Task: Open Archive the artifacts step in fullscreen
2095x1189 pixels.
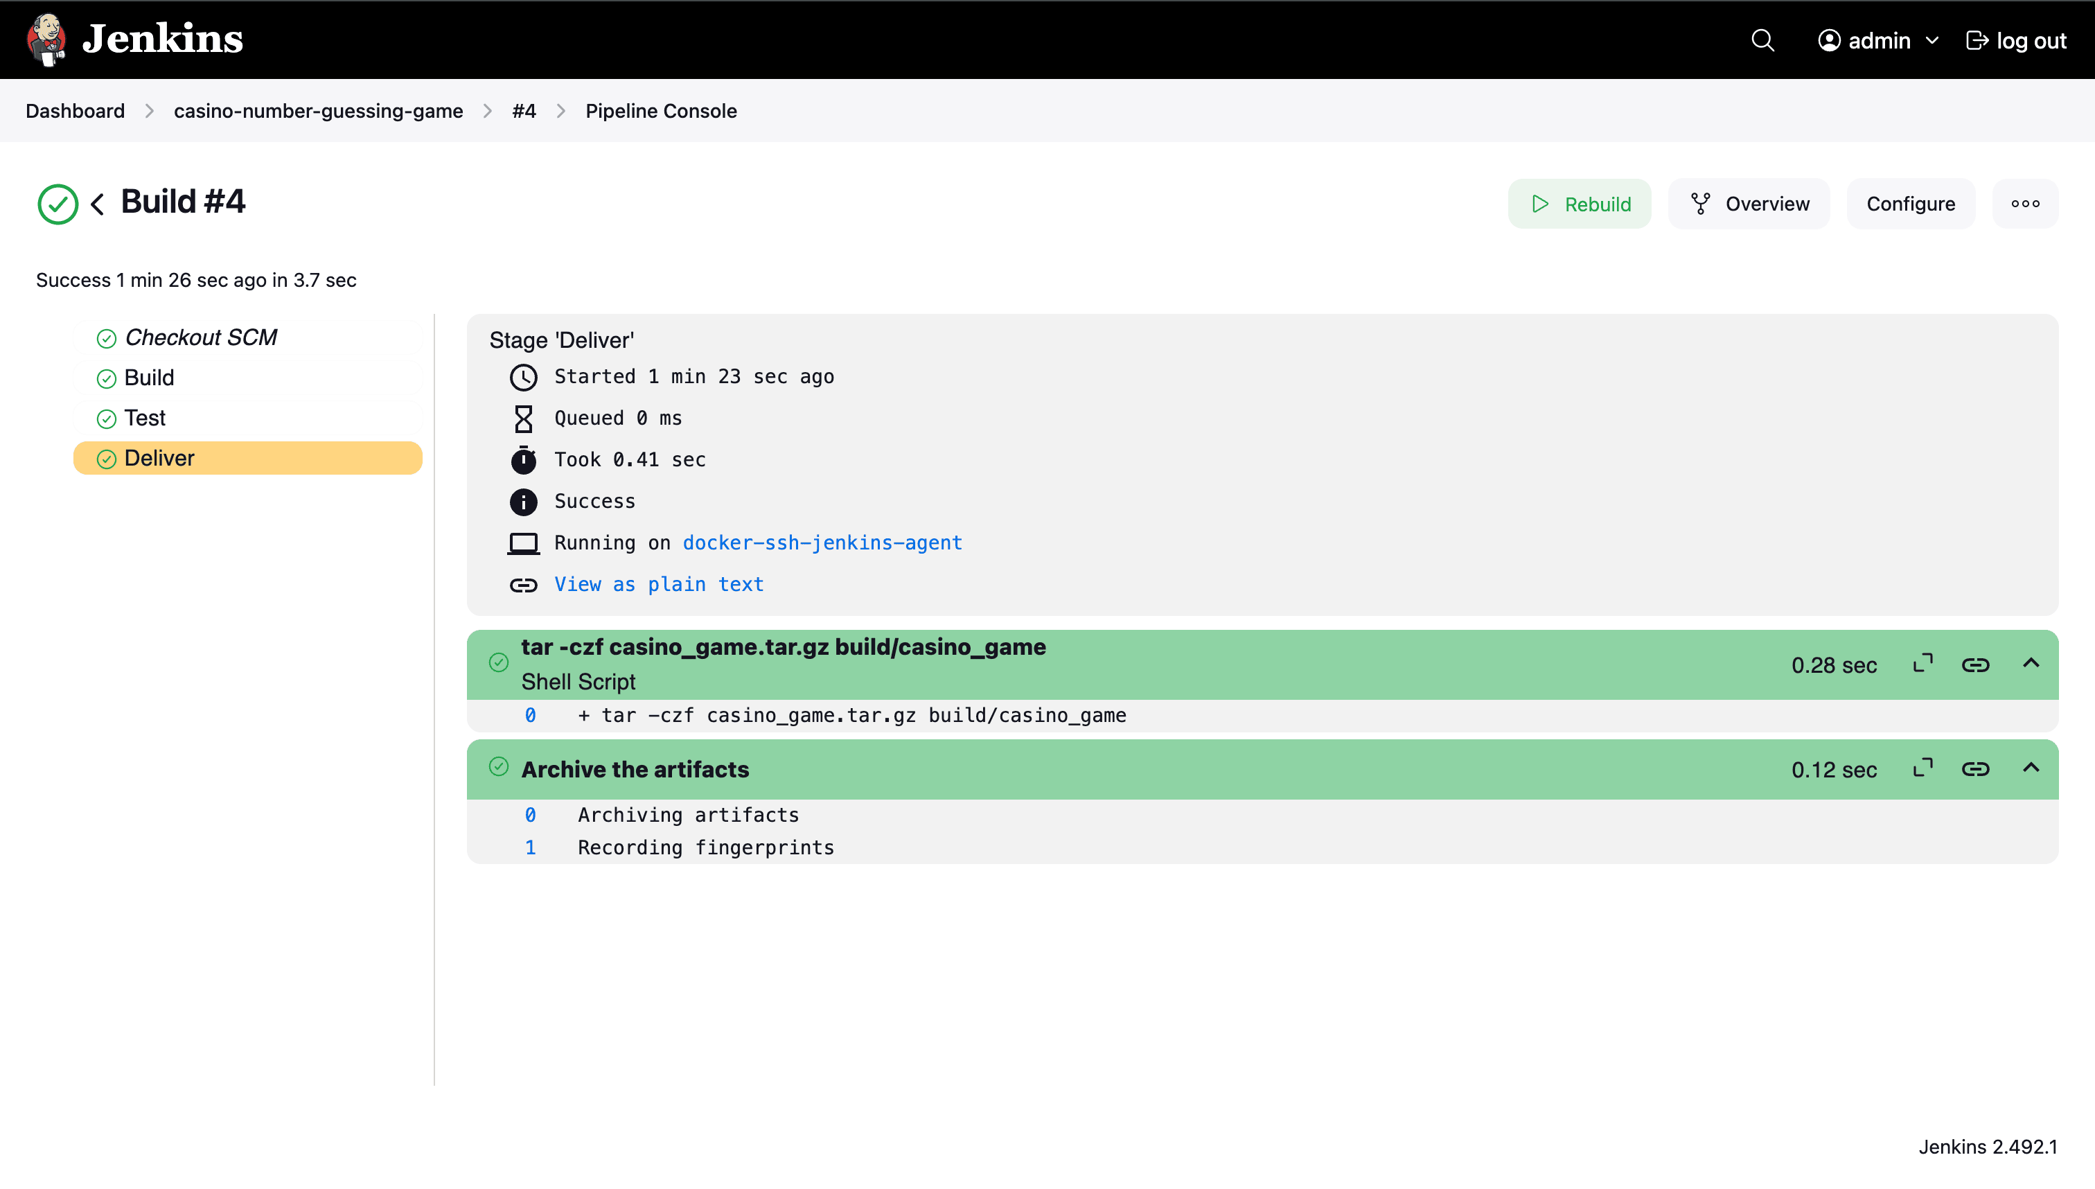Action: pos(1922,768)
